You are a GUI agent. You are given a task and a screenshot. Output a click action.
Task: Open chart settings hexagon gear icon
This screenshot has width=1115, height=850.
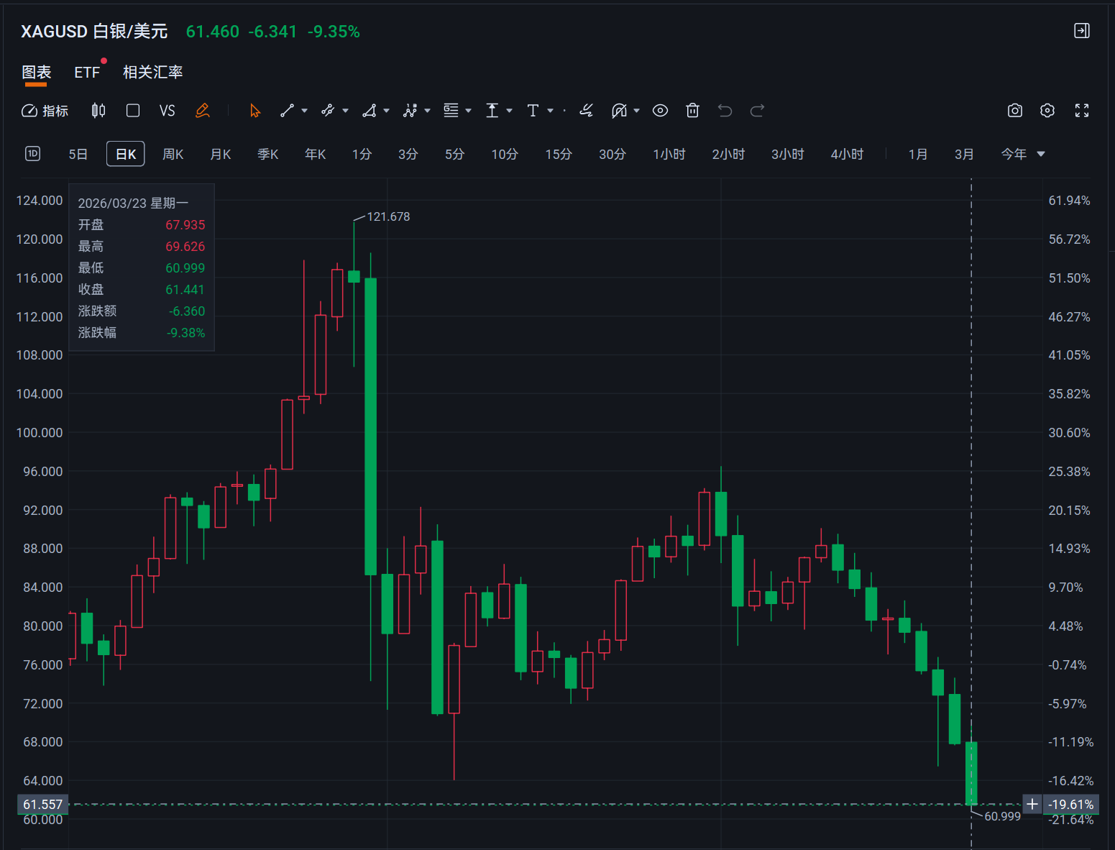click(x=1047, y=111)
